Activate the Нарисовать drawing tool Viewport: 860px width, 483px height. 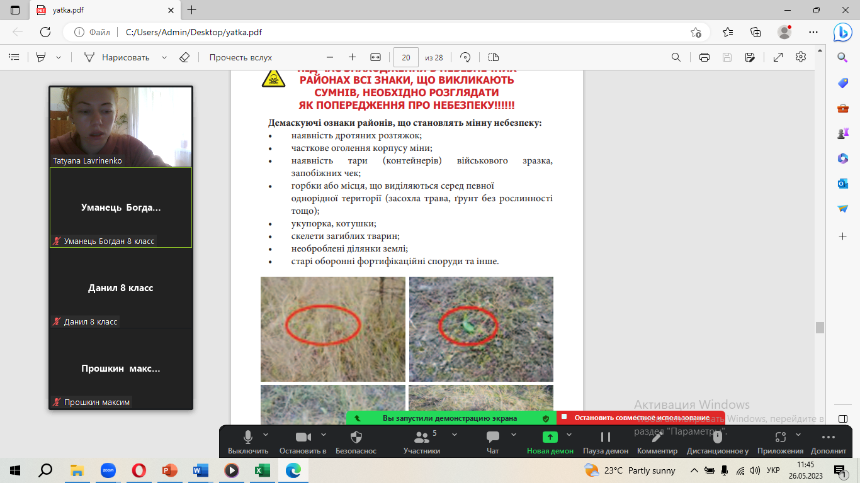pos(117,57)
